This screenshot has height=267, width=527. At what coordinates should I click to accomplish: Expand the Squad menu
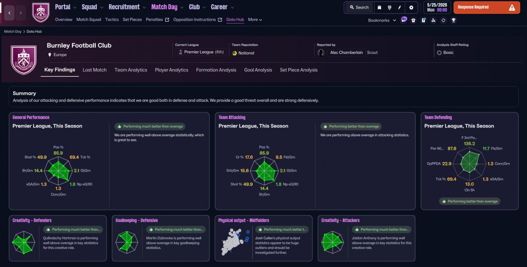[x=92, y=7]
